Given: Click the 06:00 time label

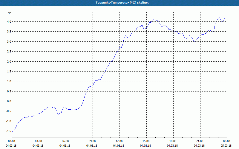Looking at the screenshot, I should pyautogui.click(x=65, y=141).
